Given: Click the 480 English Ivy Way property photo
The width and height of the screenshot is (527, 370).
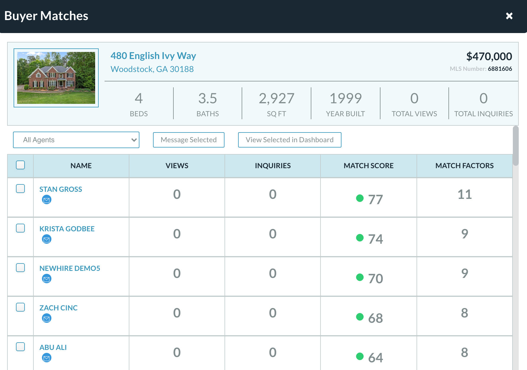Looking at the screenshot, I should click(56, 77).
